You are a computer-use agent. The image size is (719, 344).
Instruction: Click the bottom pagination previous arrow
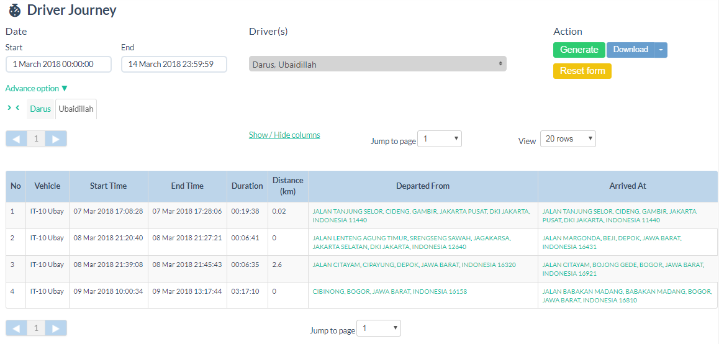pos(16,328)
